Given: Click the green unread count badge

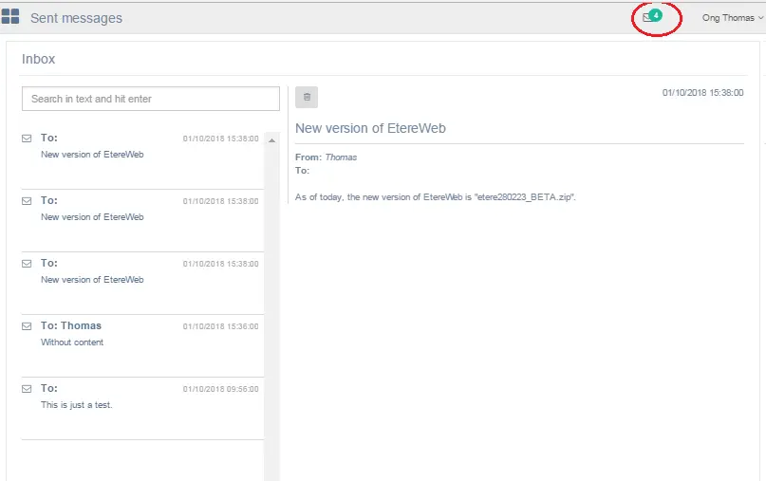Looking at the screenshot, I should [x=656, y=15].
